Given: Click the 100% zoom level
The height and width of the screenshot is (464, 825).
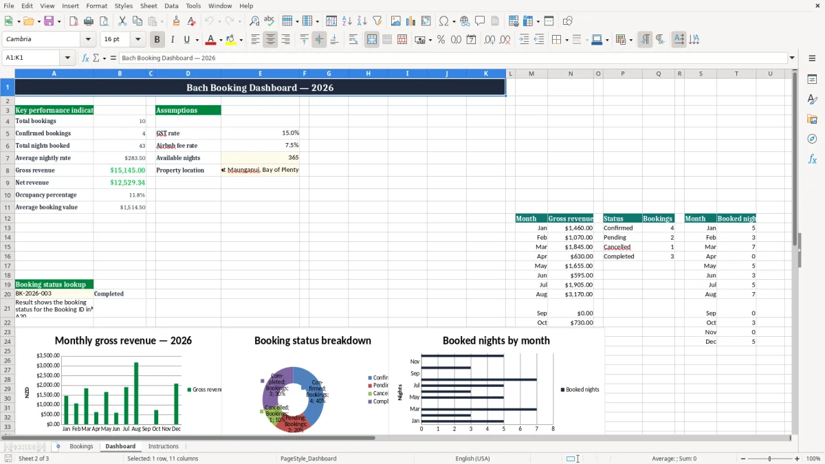Looking at the screenshot, I should coord(813,459).
